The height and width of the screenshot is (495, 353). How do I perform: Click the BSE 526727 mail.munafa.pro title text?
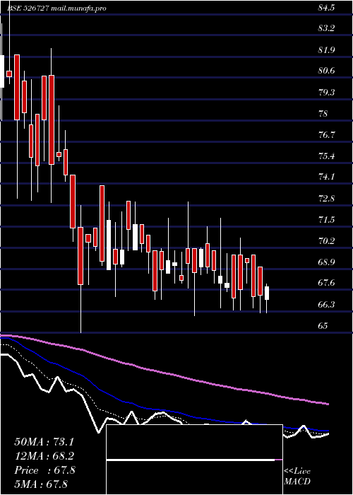(x=56, y=8)
